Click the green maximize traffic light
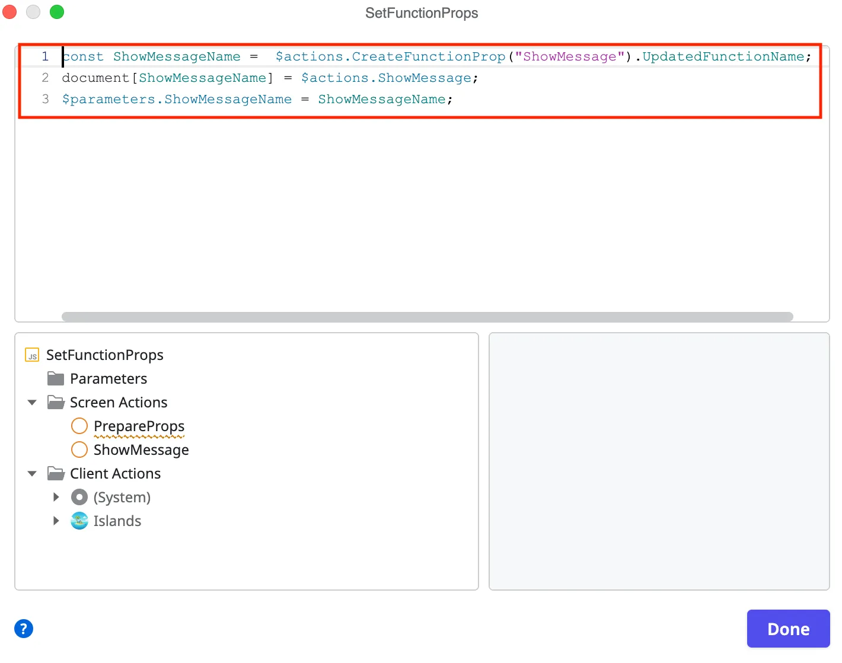 click(57, 12)
